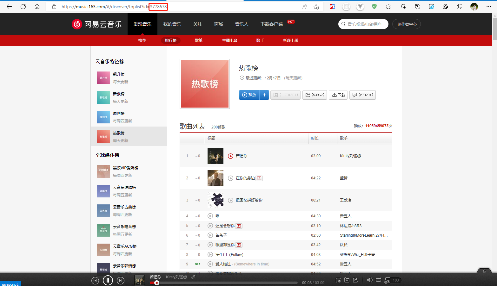Toggle the loop playback mode icon
This screenshot has width=497, height=286.
point(379,280)
